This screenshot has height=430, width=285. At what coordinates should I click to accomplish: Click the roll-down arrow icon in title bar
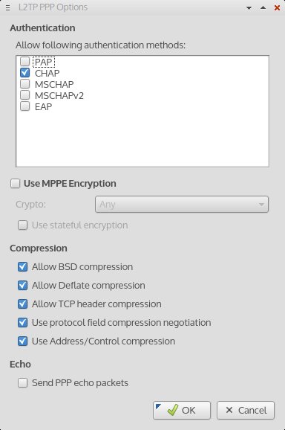tap(249, 8)
